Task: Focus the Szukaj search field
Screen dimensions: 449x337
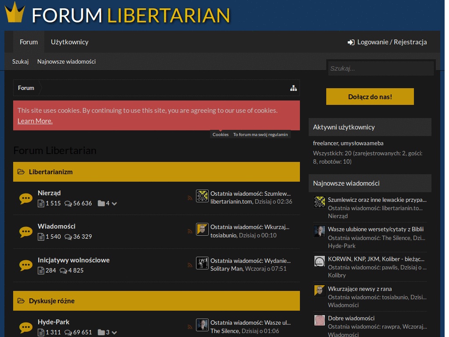Action: tap(381, 68)
